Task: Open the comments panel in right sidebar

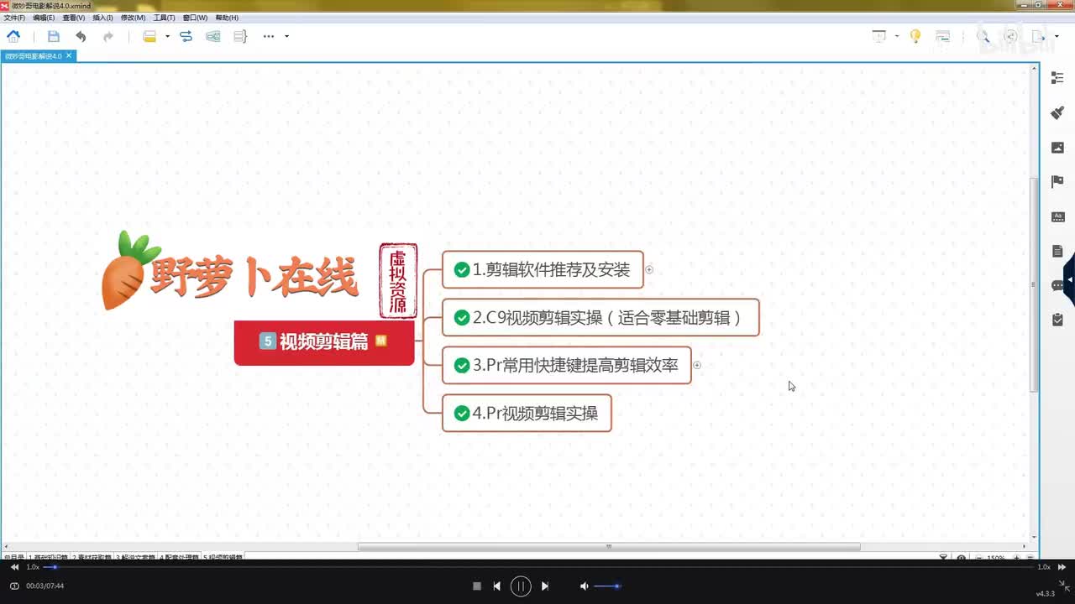Action: click(1057, 285)
